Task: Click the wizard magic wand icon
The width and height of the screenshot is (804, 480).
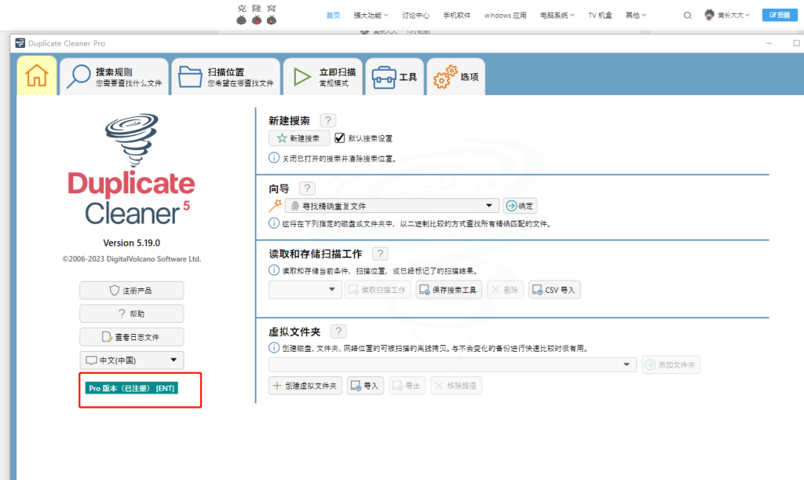Action: click(276, 206)
